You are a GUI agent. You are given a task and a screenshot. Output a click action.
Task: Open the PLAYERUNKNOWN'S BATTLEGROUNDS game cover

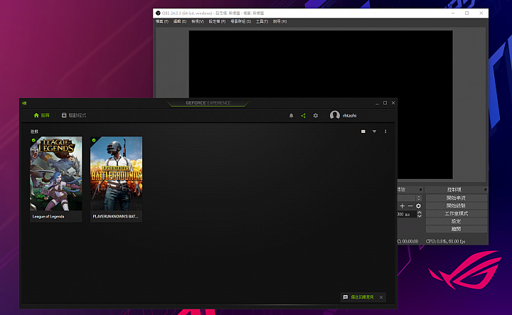(x=116, y=173)
